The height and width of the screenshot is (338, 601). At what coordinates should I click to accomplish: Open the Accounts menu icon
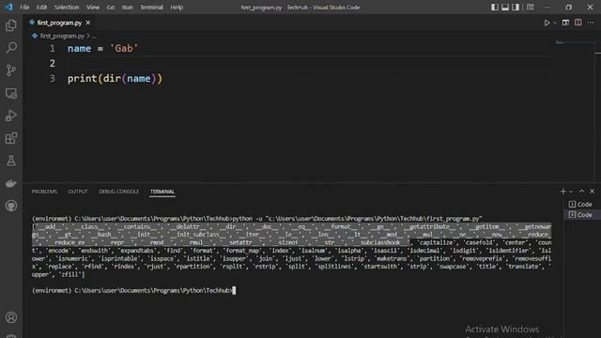point(11,317)
